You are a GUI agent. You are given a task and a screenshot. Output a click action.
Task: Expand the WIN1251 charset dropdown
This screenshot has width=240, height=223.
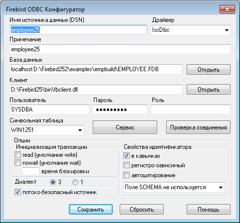pyautogui.click(x=47, y=130)
